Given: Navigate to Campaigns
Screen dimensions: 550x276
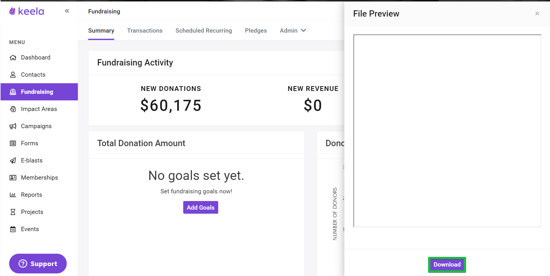Looking at the screenshot, I should point(39,126).
